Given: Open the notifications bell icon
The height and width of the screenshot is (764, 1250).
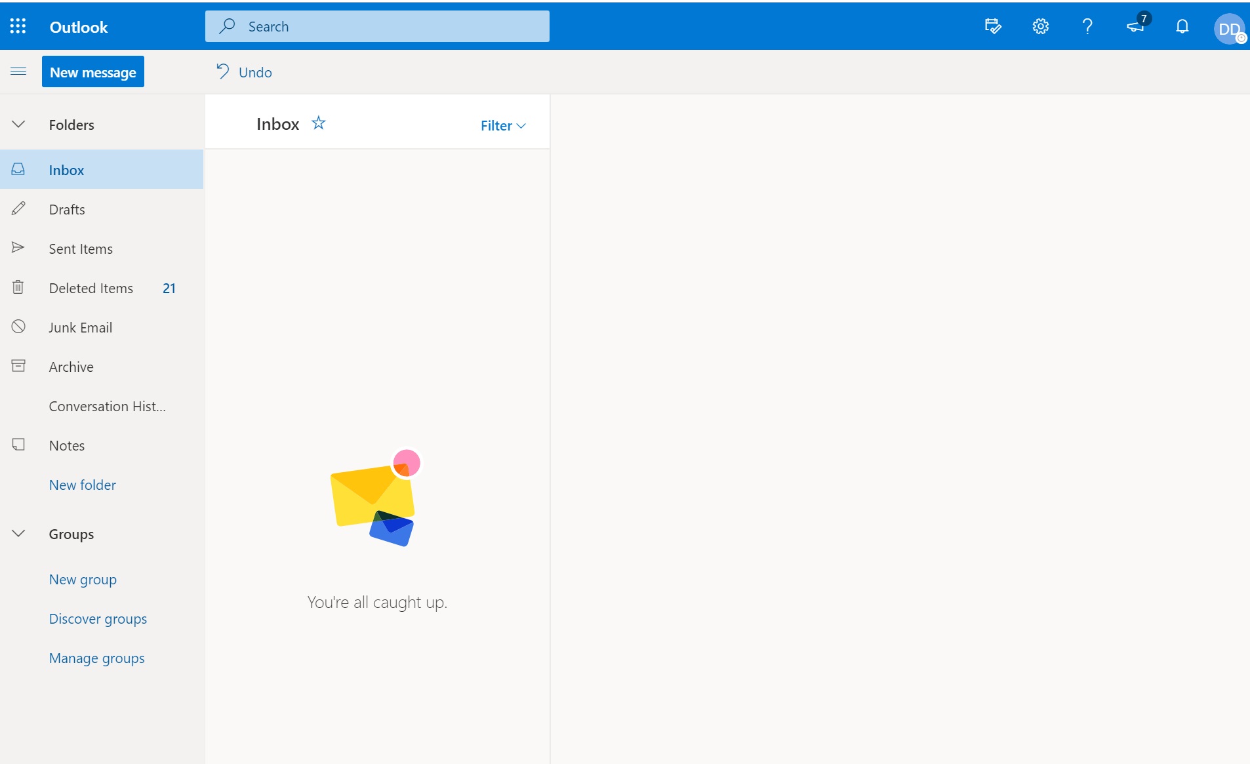Looking at the screenshot, I should (x=1182, y=26).
